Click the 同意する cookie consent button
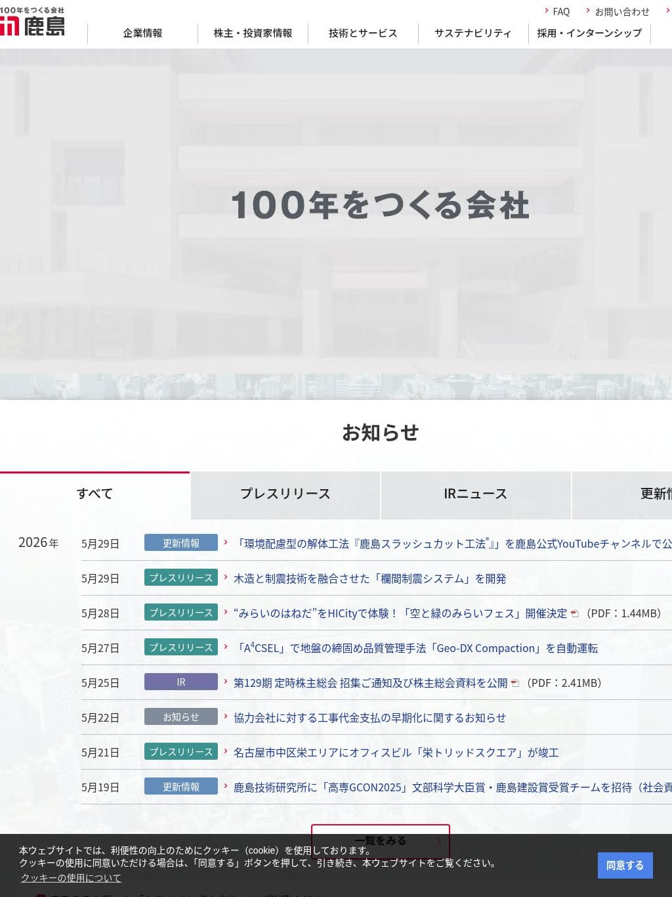The width and height of the screenshot is (672, 897). pyautogui.click(x=625, y=865)
